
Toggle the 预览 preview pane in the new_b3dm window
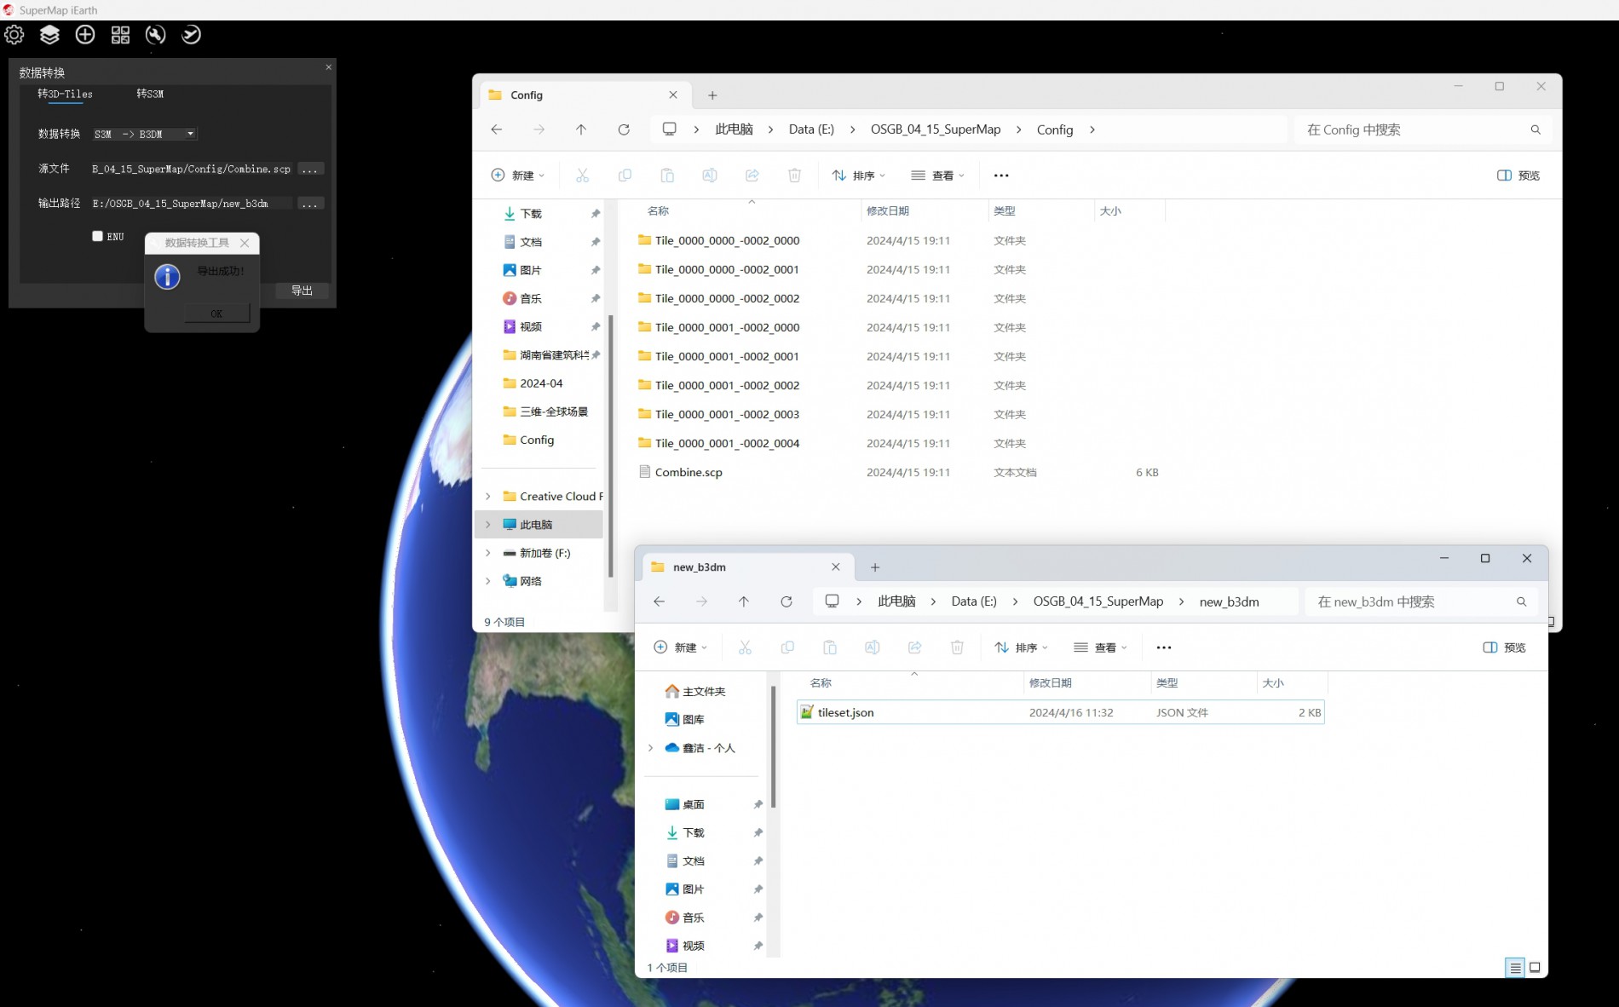pyautogui.click(x=1505, y=647)
